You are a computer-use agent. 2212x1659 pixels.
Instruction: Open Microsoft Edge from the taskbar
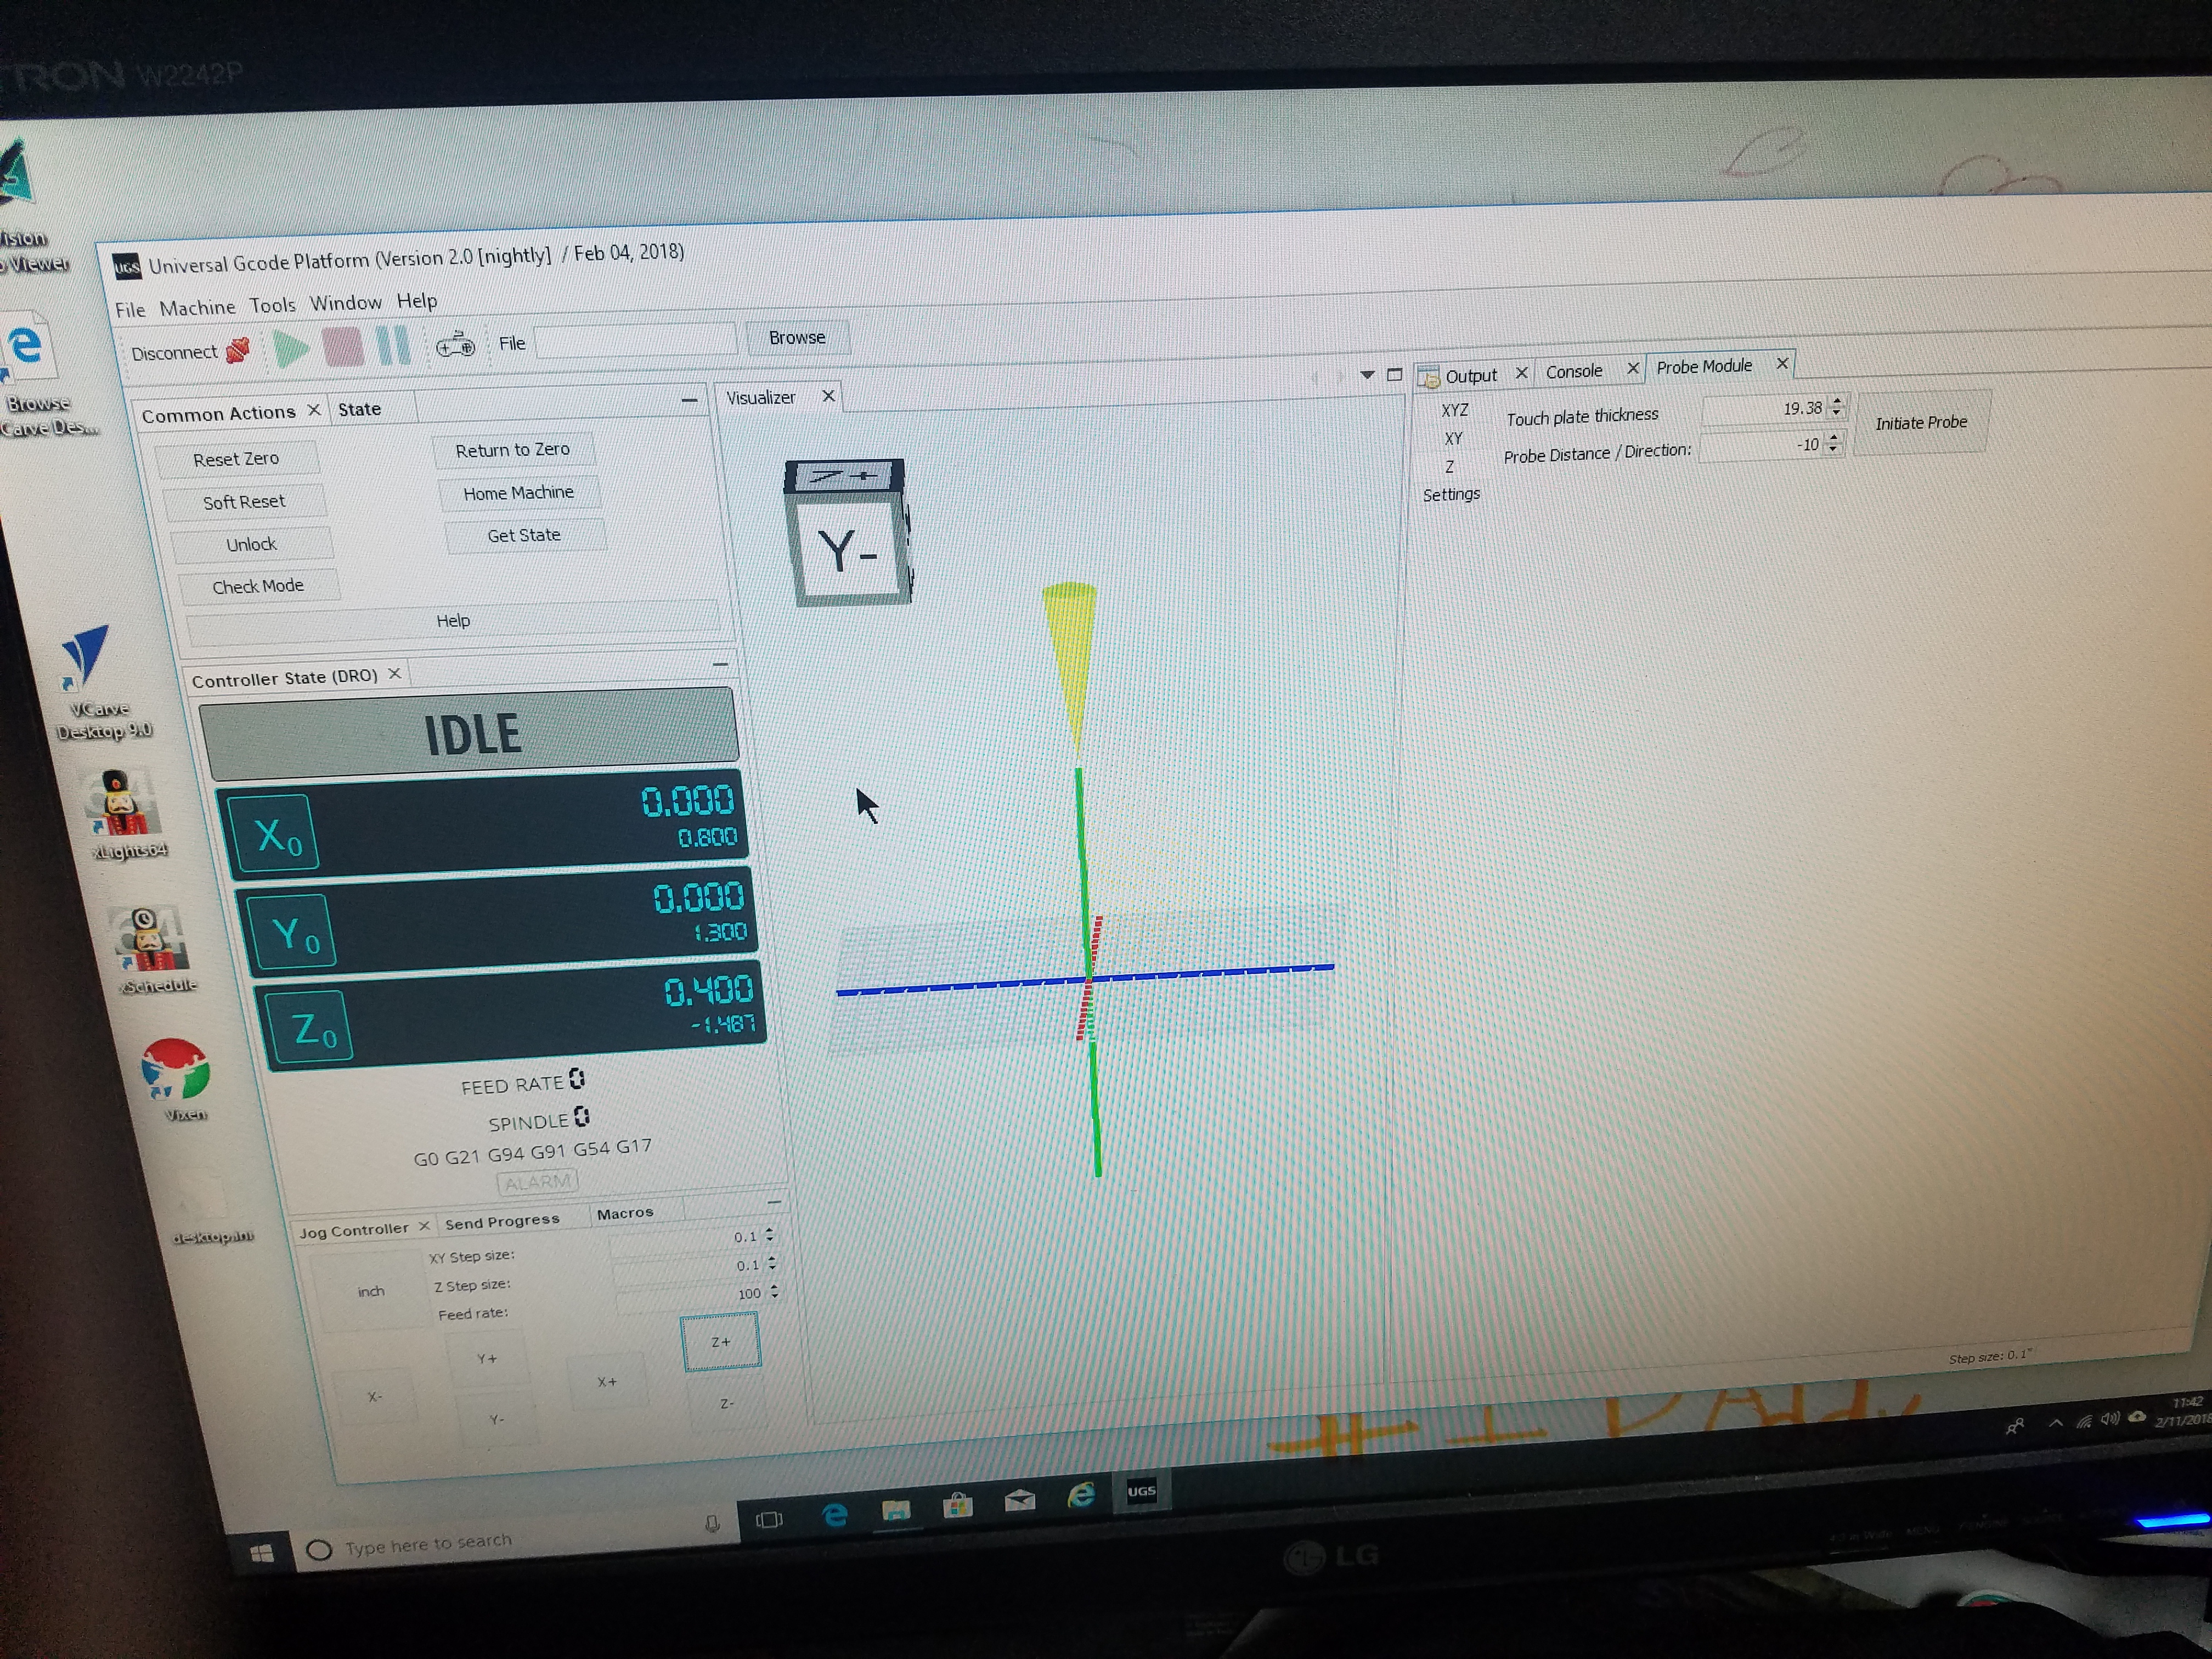pyautogui.click(x=834, y=1515)
